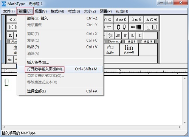
Task: Choose 复制(C) in Edit menu
Action: (x=60, y=40)
